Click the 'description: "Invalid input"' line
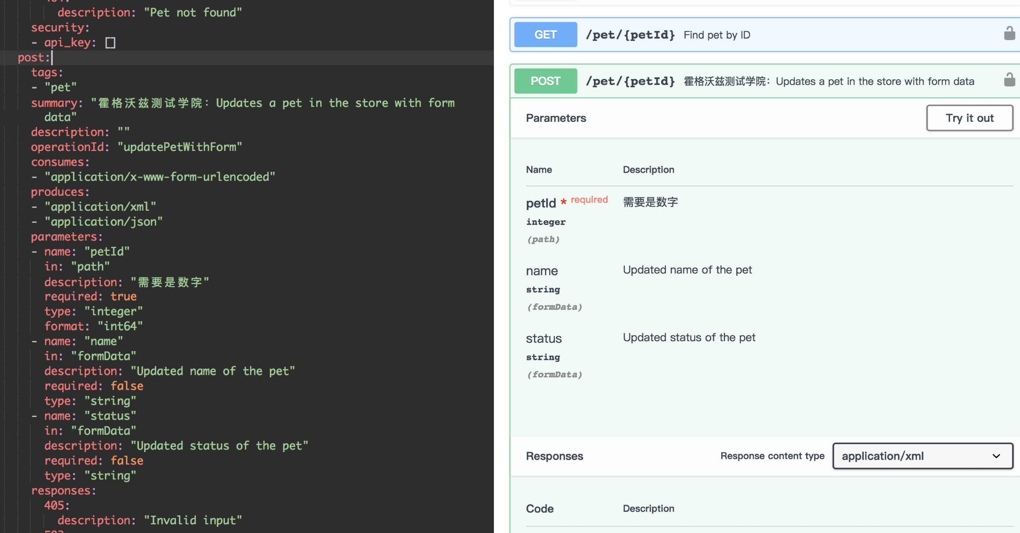Viewport: 1020px width, 533px height. click(x=150, y=520)
